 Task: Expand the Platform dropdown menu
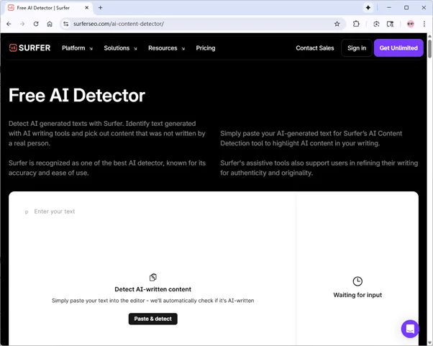77,48
